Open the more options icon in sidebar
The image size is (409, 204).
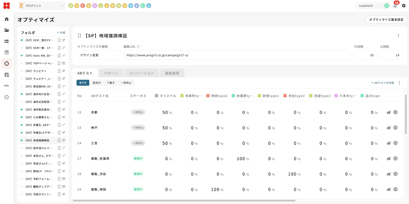[6, 97]
